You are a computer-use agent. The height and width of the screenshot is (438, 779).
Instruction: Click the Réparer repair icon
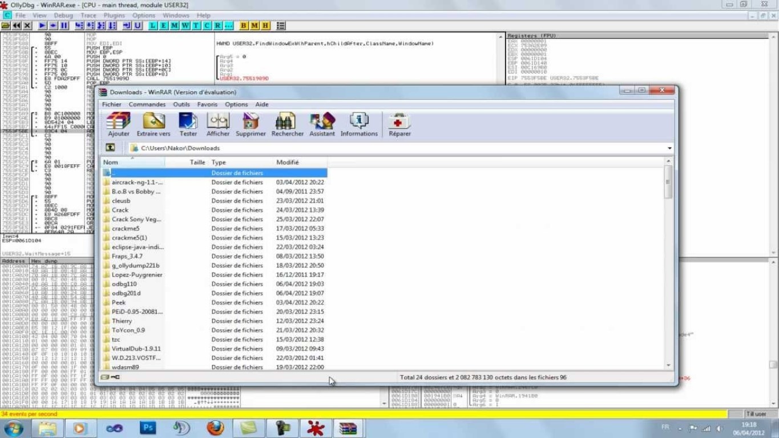[x=399, y=124]
